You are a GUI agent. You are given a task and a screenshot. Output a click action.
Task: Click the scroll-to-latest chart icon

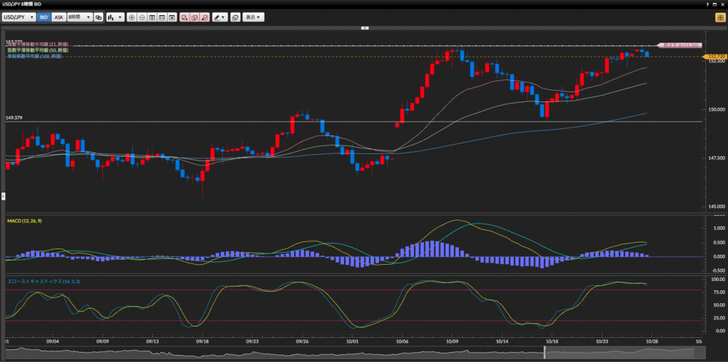[172, 16]
